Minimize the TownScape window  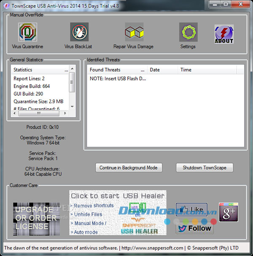point(215,4)
